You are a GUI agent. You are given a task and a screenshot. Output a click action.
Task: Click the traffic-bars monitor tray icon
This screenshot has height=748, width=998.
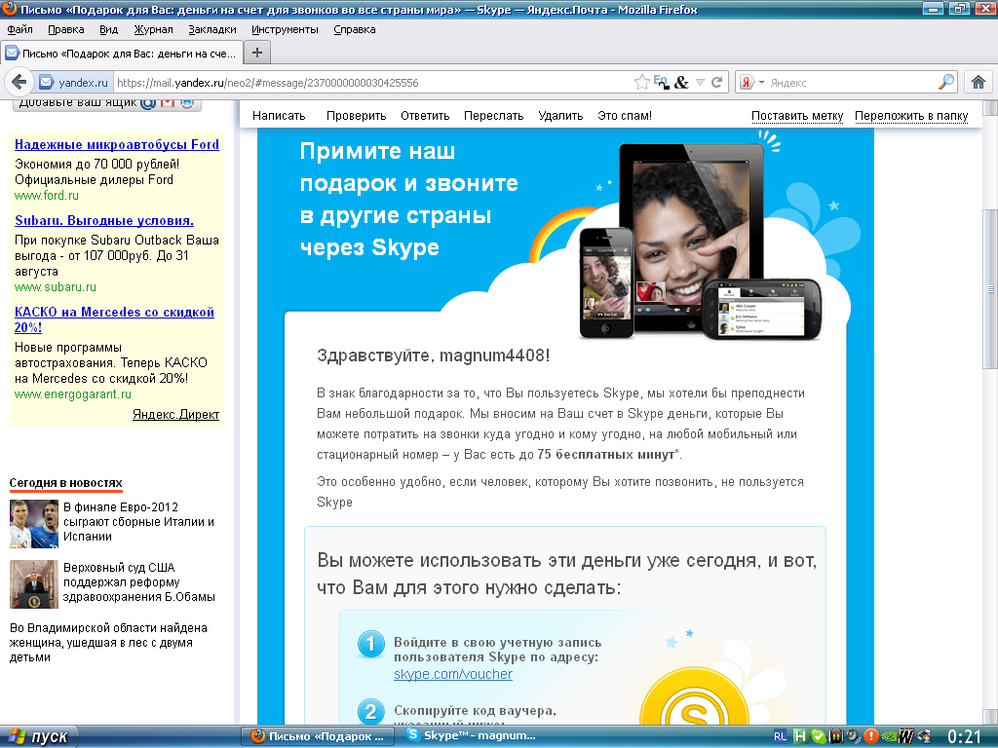pos(836,737)
